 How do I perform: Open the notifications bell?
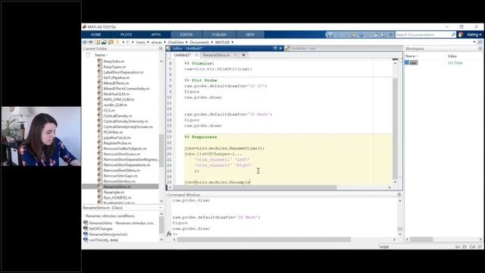[x=461, y=35]
